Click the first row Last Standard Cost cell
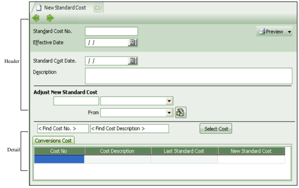 185,159
